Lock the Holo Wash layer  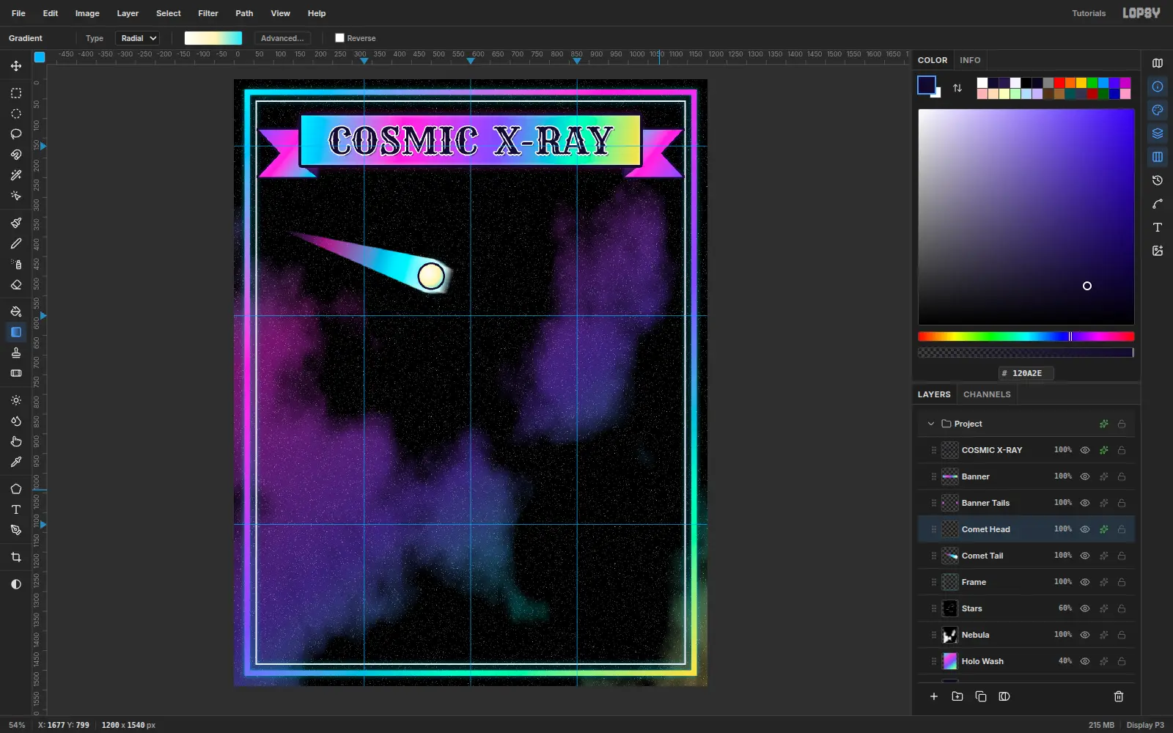pyautogui.click(x=1122, y=661)
